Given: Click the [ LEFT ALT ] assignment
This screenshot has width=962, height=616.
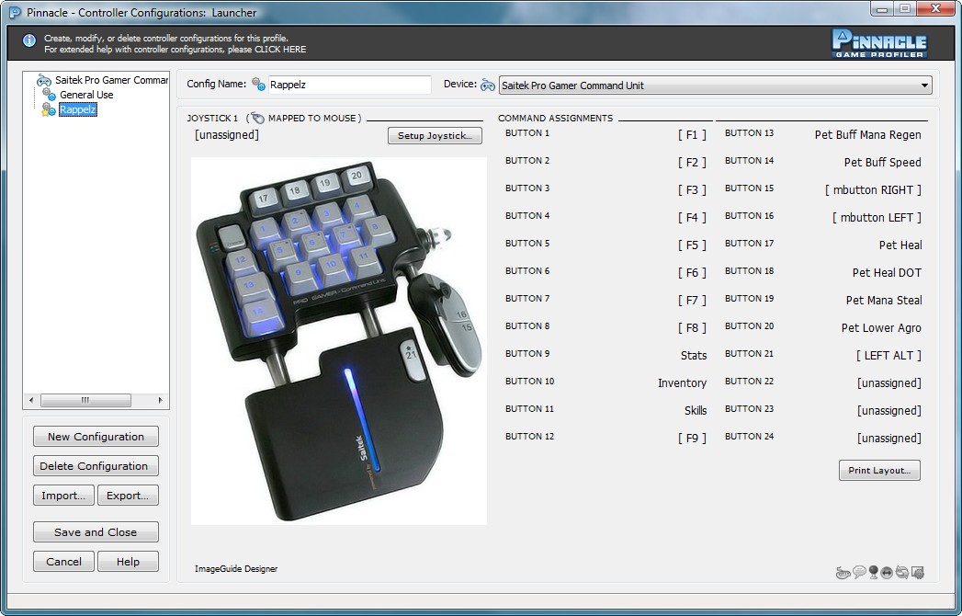Looking at the screenshot, I should click(888, 356).
